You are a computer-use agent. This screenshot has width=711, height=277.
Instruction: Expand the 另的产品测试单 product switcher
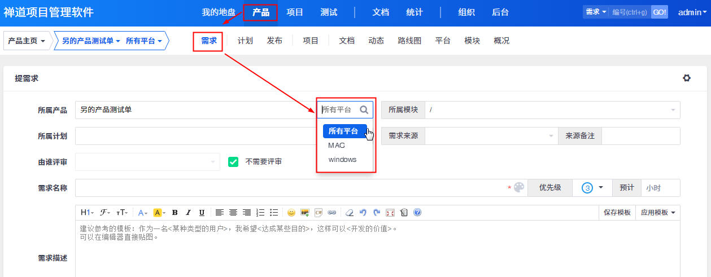pos(91,41)
